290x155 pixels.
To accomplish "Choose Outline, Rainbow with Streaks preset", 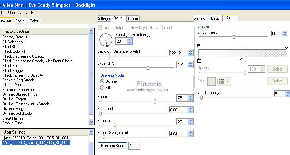I will (27, 104).
